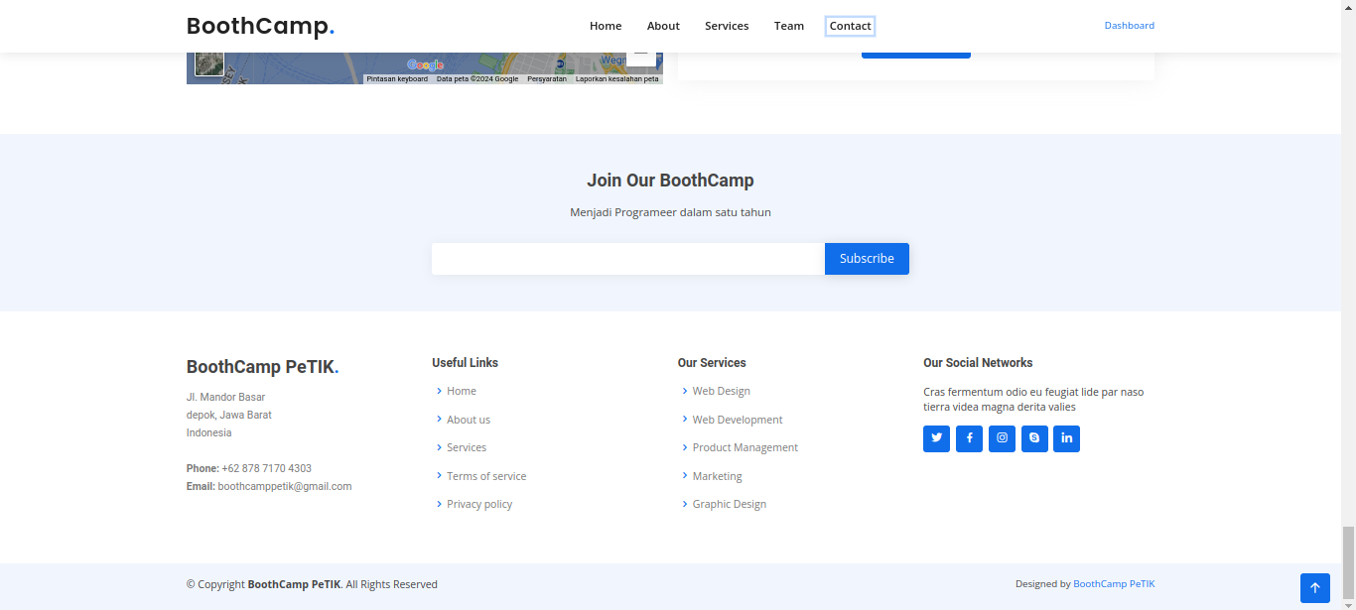The image size is (1356, 610).
Task: Visit Privacy policy footer link
Action: [479, 504]
